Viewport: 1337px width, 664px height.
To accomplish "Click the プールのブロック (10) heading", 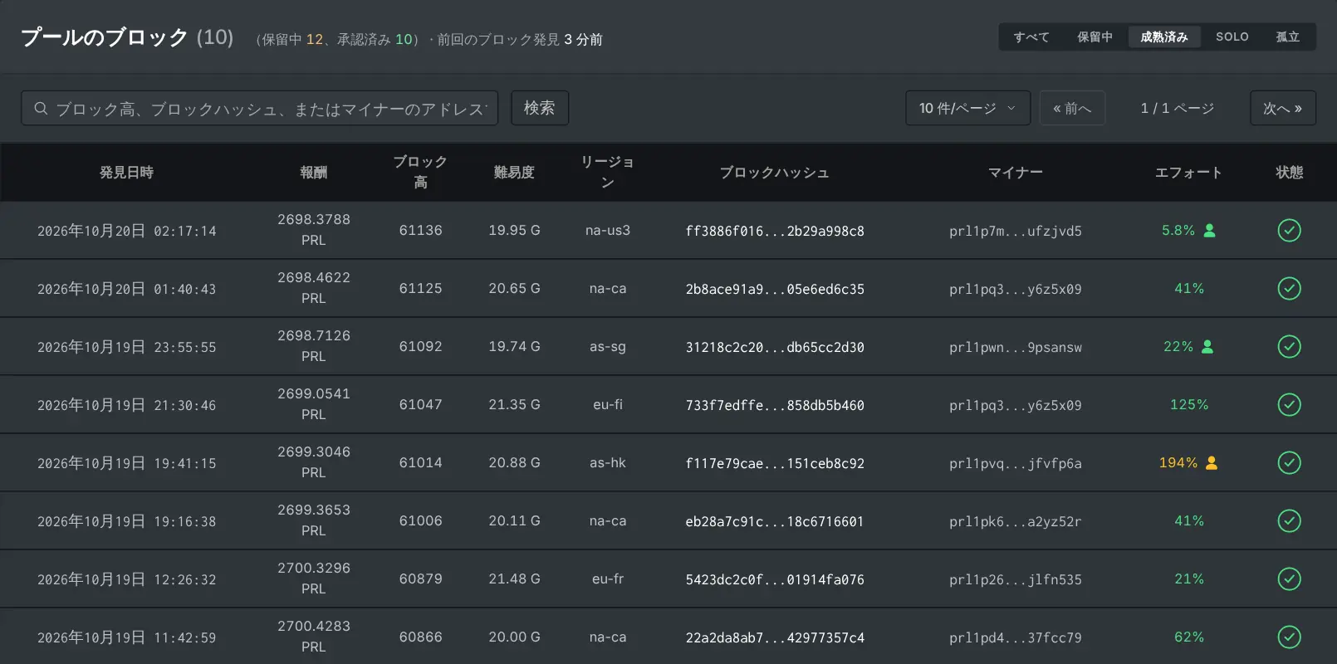I will 127,37.
